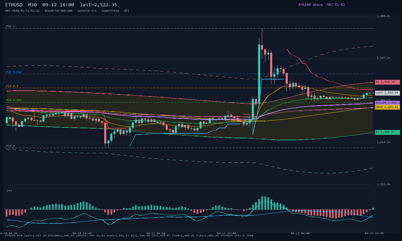Click the 09-11 04:30 time axis label

coord(156,233)
